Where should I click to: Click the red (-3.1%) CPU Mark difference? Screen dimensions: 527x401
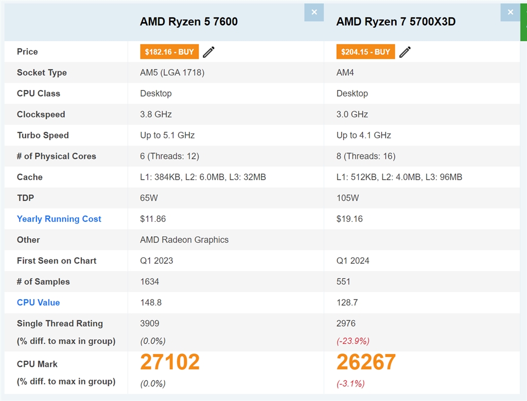[350, 383]
